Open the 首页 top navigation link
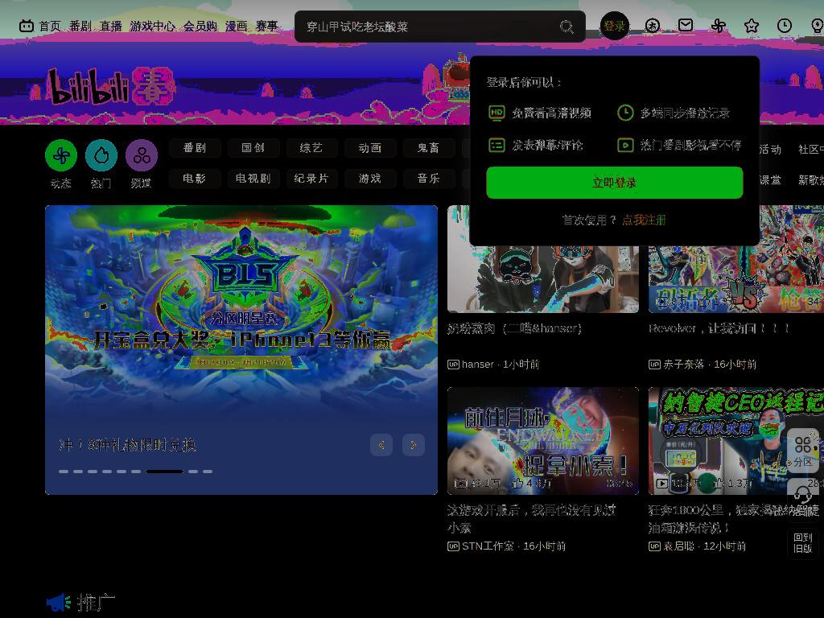This screenshot has width=824, height=618. pyautogui.click(x=50, y=27)
